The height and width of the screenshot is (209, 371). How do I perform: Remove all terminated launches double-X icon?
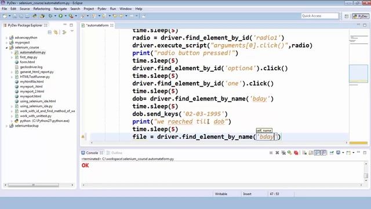tap(283, 153)
